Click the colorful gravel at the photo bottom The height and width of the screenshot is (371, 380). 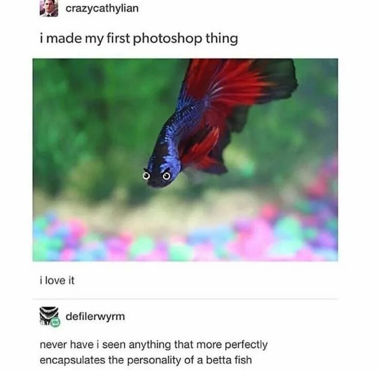click(x=185, y=240)
